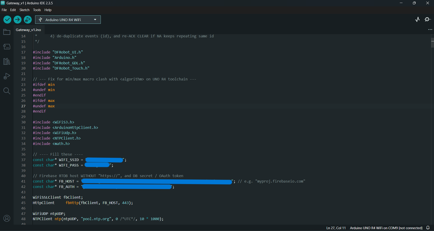
Task: Open the Library Manager panel
Action: 7,61
